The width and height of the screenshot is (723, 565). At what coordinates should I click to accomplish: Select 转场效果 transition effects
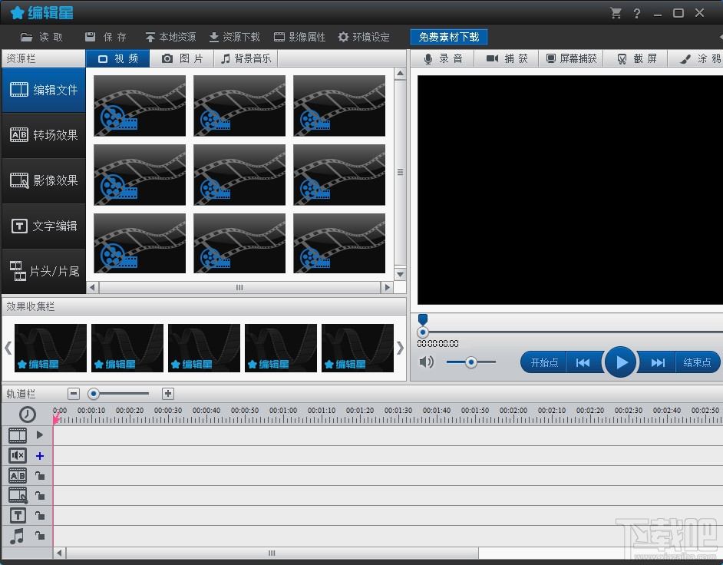pos(44,134)
